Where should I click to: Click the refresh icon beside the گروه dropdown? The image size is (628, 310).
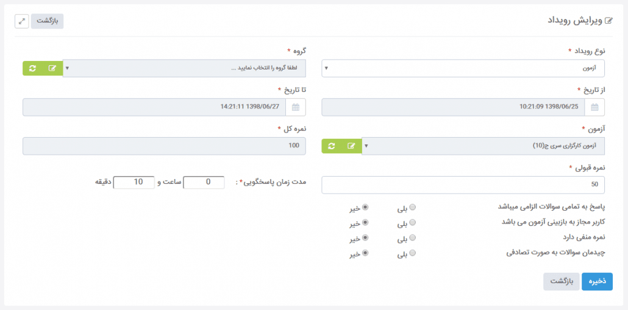33,68
